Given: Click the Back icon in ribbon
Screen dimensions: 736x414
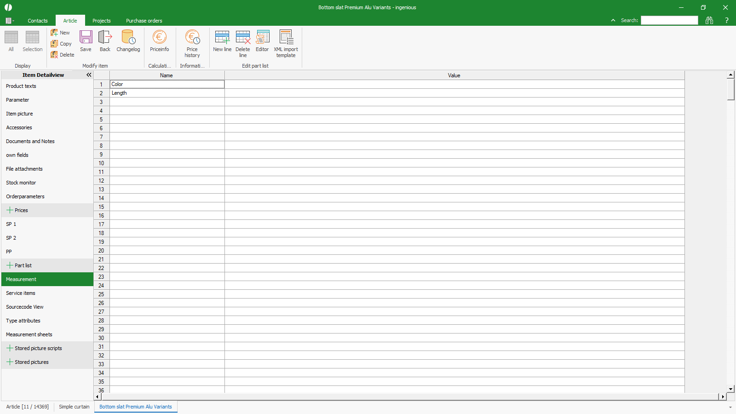Looking at the screenshot, I should [105, 40].
